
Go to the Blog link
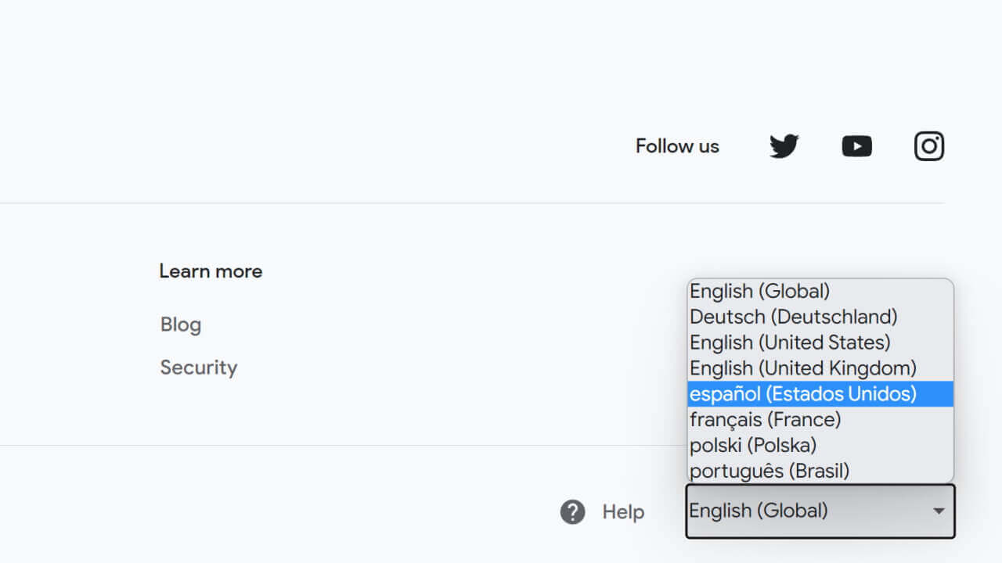click(181, 325)
